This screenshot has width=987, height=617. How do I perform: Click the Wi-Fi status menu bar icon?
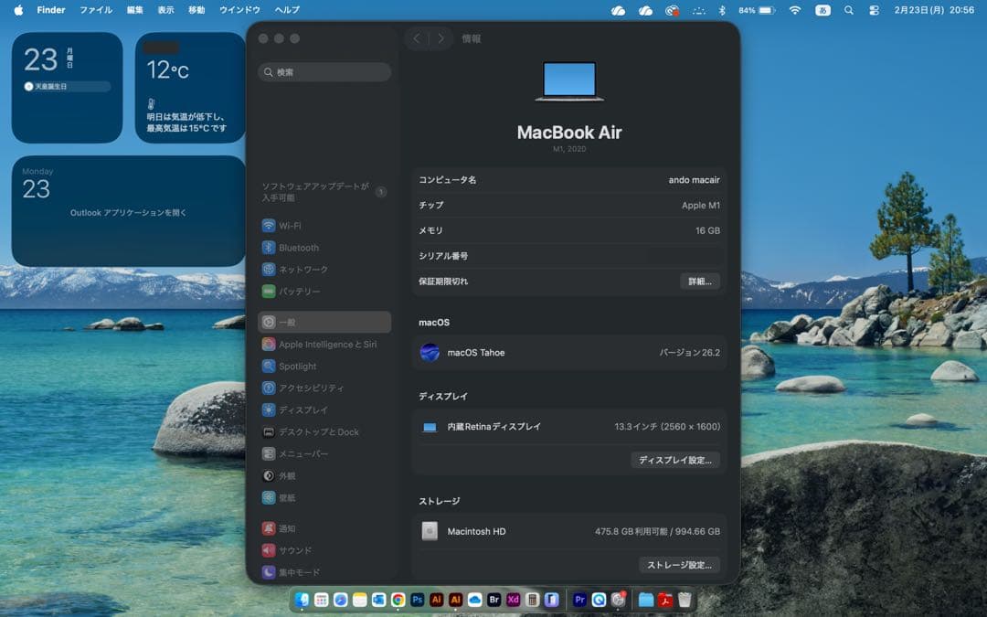pyautogui.click(x=795, y=10)
